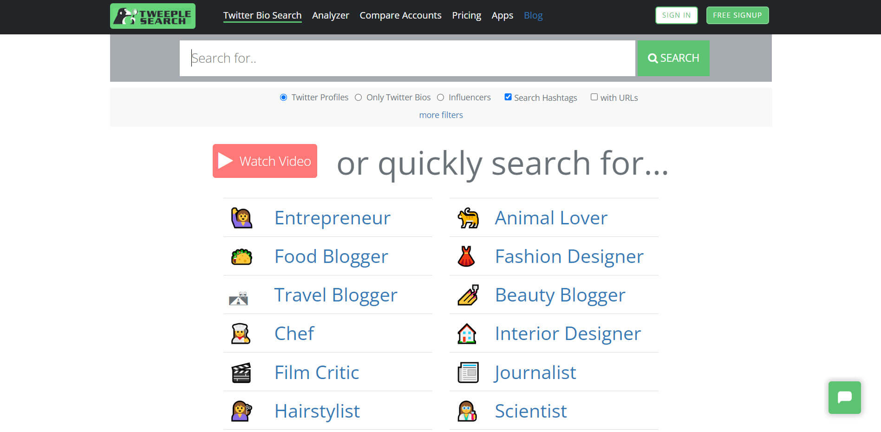Select the chef hat icon beside Chef
This screenshot has width=881, height=432.
point(241,333)
